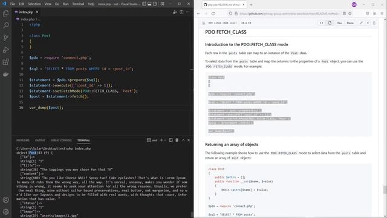The image size is (387, 218).
Task: Switch to the Problems panel tab
Action: [23, 140]
